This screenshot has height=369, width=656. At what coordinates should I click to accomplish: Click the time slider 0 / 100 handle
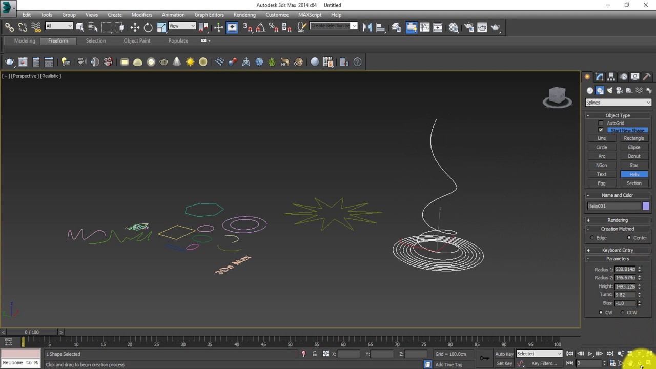[x=32, y=332]
